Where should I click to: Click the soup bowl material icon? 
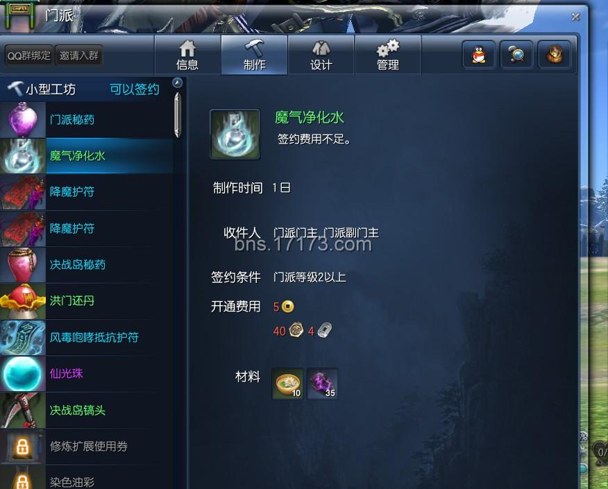pyautogui.click(x=287, y=384)
